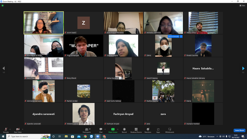
Task: Select Wahyu Dhea's video tile
Action: click(x=203, y=23)
